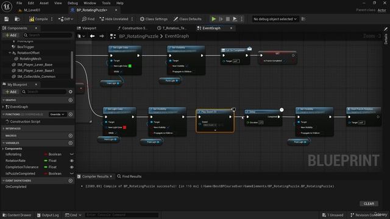Open My Blueprint settings gear

[71, 92]
